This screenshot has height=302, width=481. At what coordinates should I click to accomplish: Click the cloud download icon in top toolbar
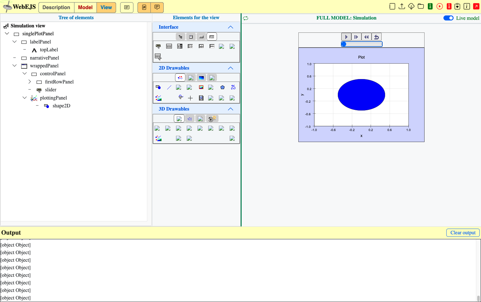pos(411,6)
